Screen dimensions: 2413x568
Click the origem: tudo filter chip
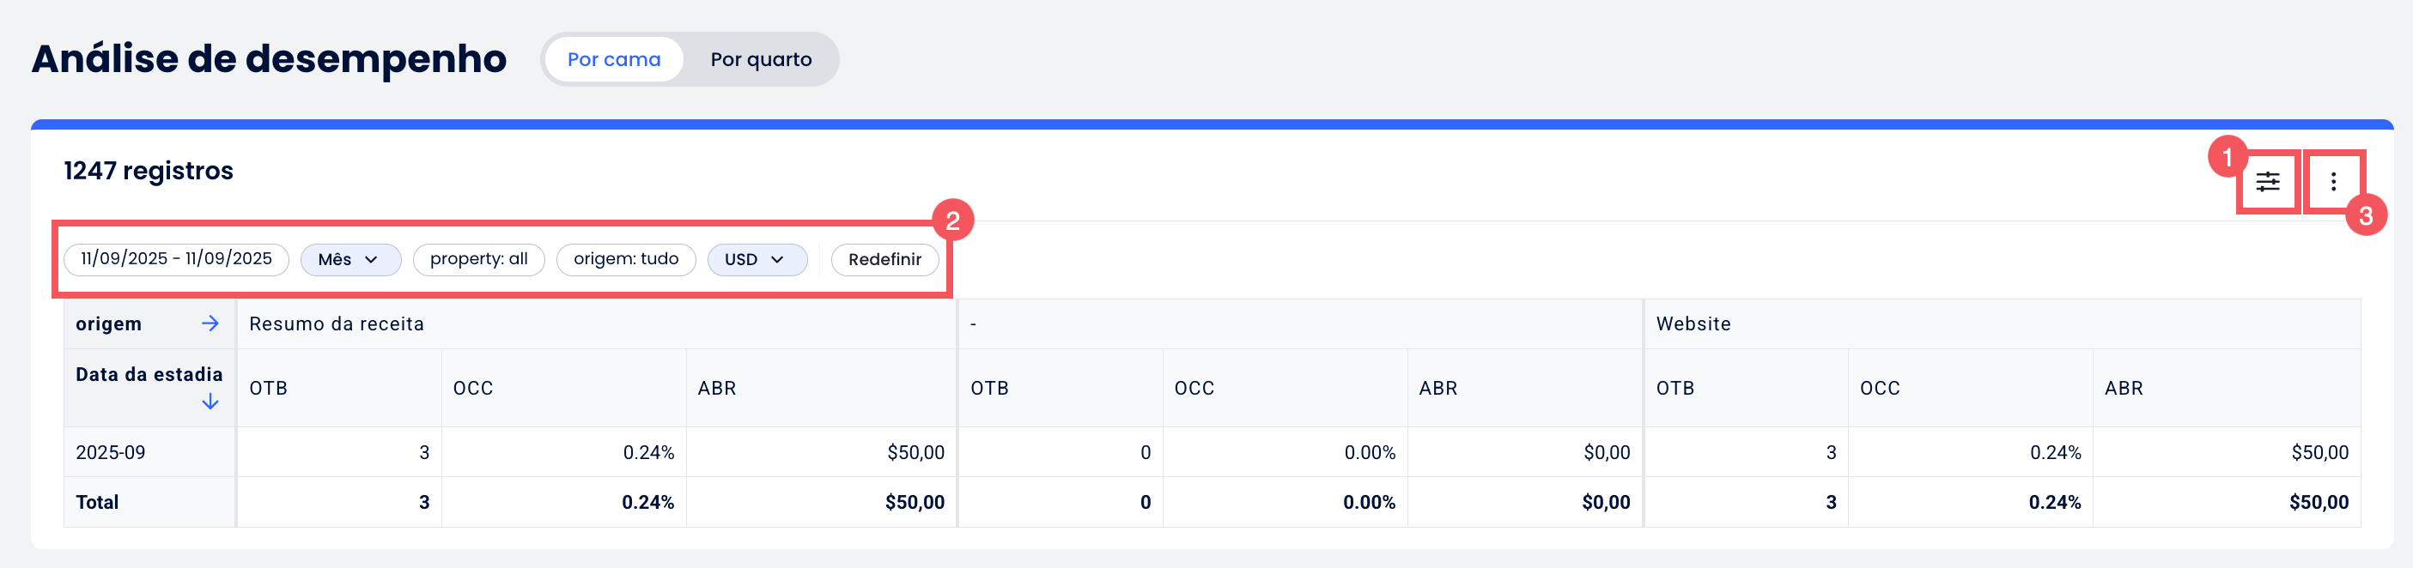coord(626,259)
